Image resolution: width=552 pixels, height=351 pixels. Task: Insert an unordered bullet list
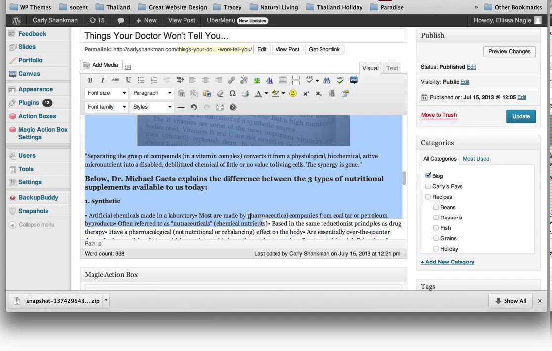(141, 80)
